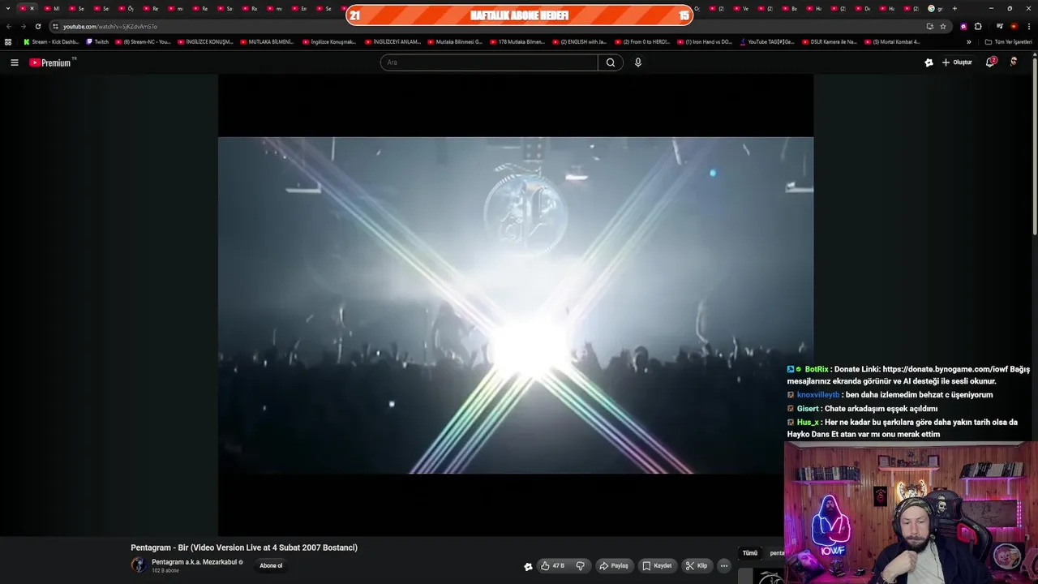Open the Twitch bookmark
The height and width of the screenshot is (584, 1038).
click(x=97, y=41)
